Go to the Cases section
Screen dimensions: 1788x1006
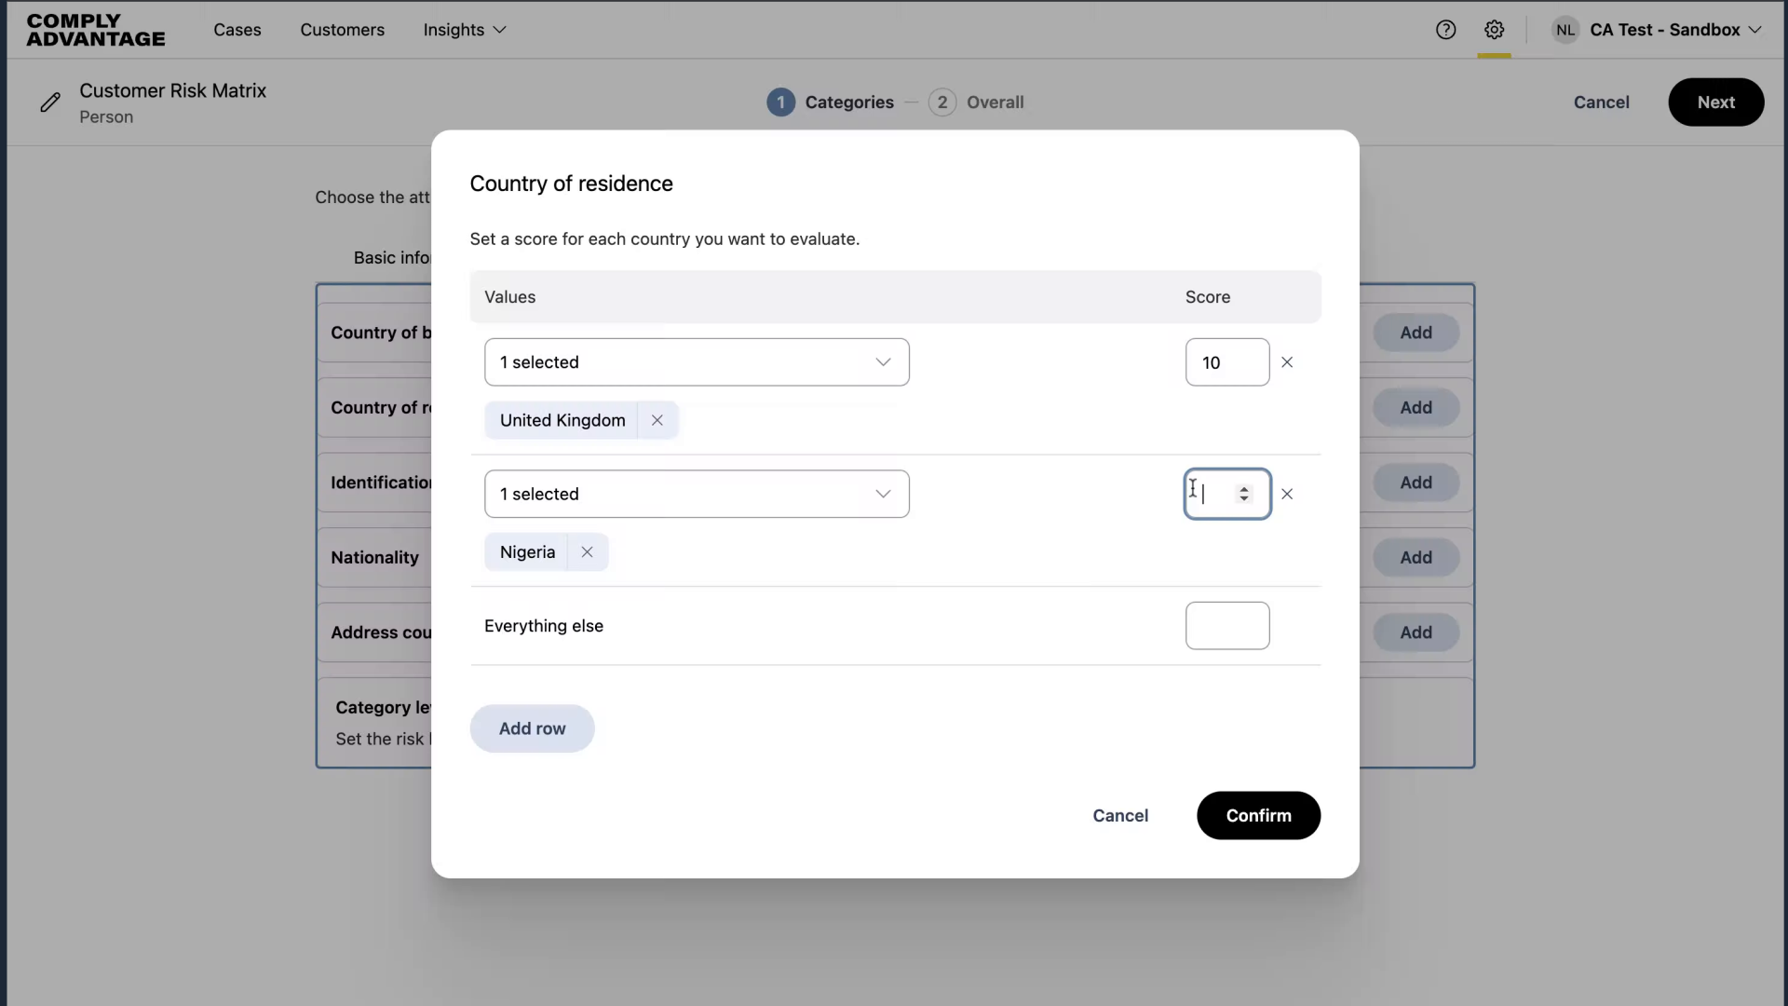tap(237, 30)
